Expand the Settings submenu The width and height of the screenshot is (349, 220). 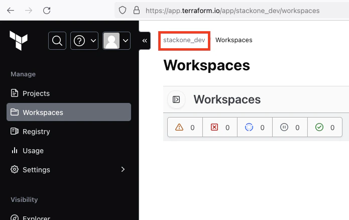[69, 170]
